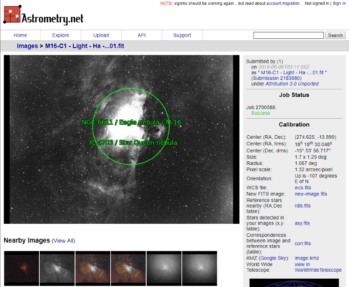The image size is (349, 287).
Task: Open the Images breadcrumb link
Action: pyautogui.click(x=27, y=46)
